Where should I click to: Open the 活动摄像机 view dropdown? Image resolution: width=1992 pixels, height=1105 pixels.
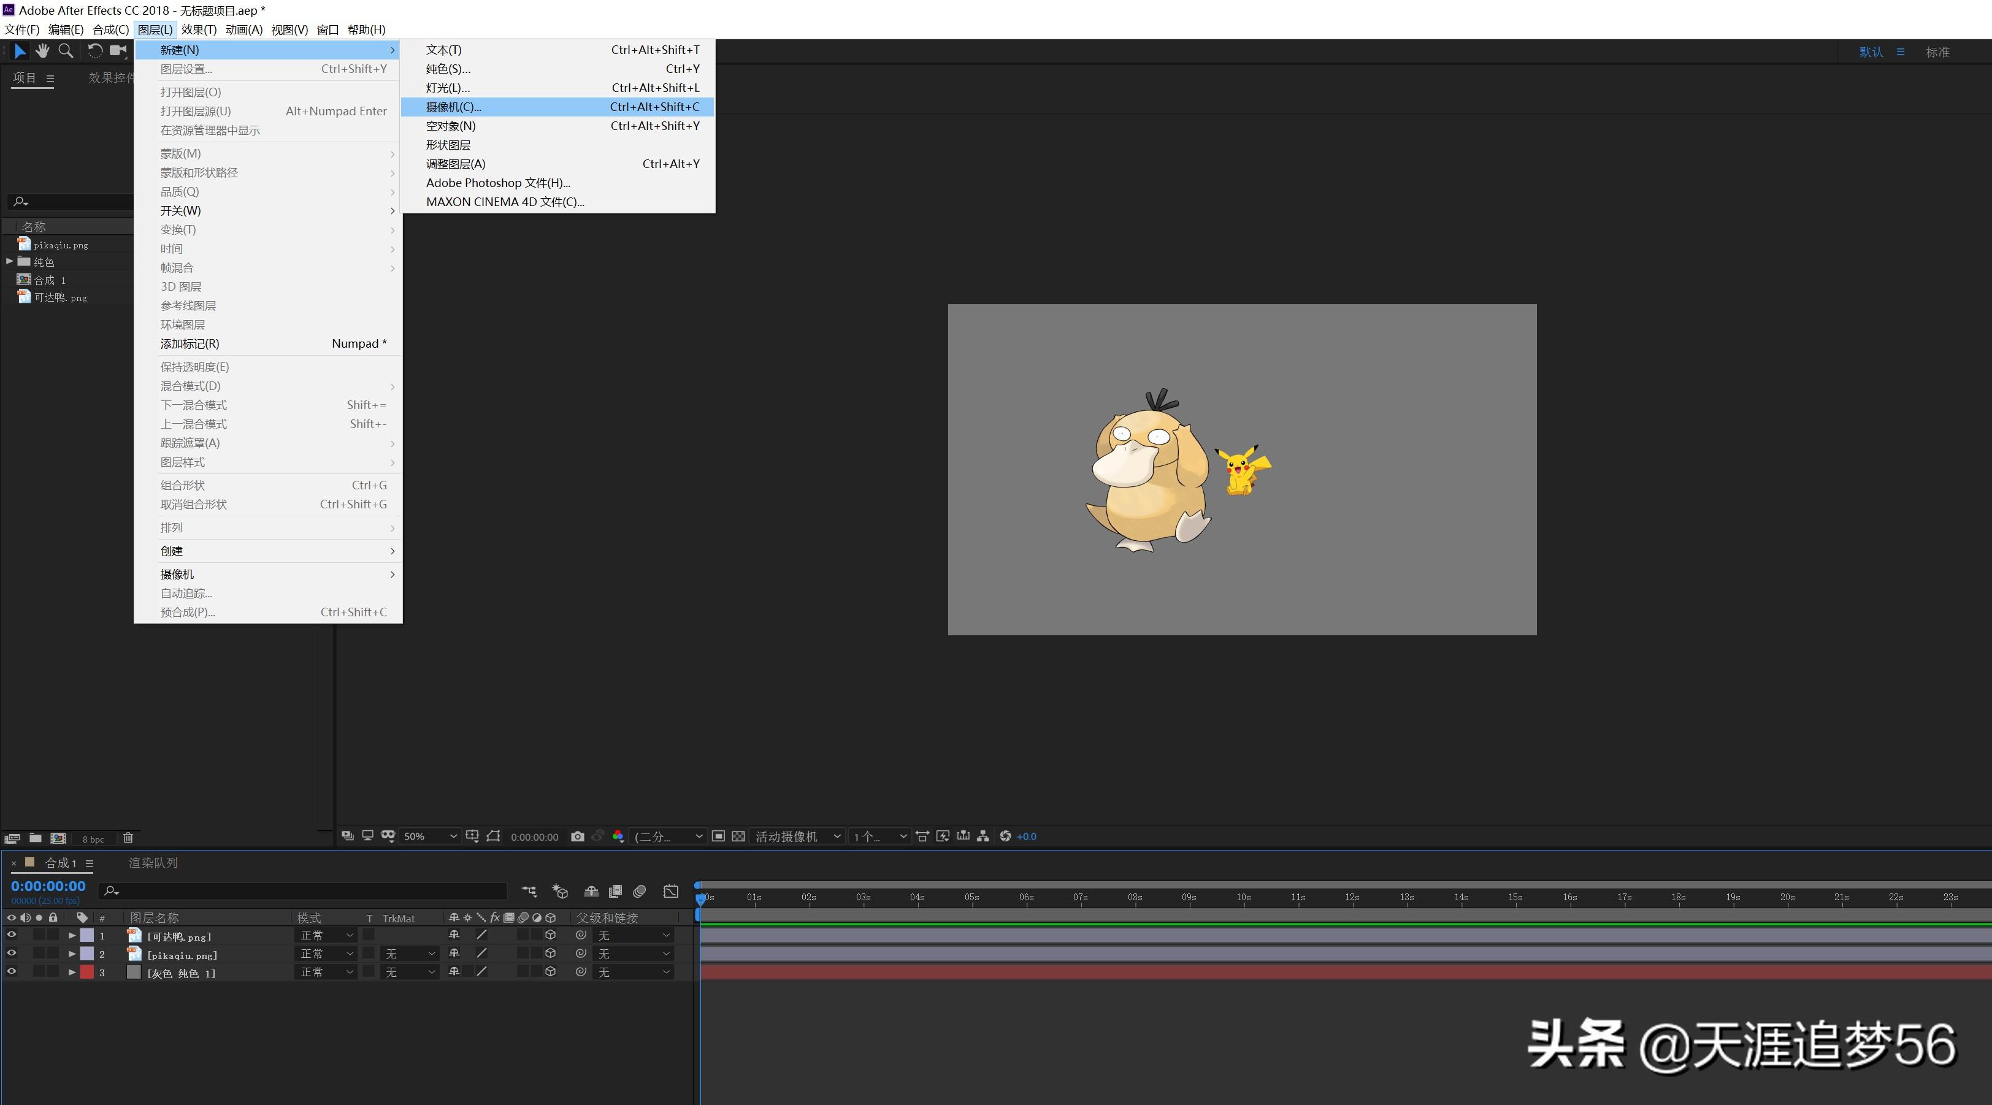tap(797, 836)
